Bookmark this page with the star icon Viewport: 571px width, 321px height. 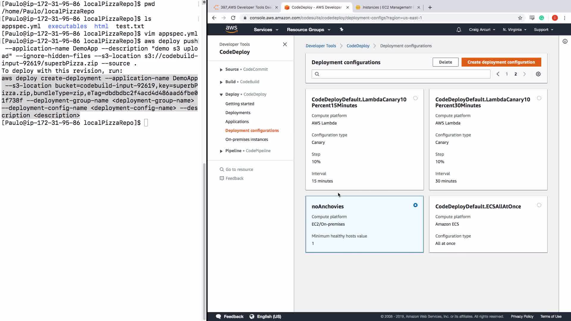[x=520, y=18]
